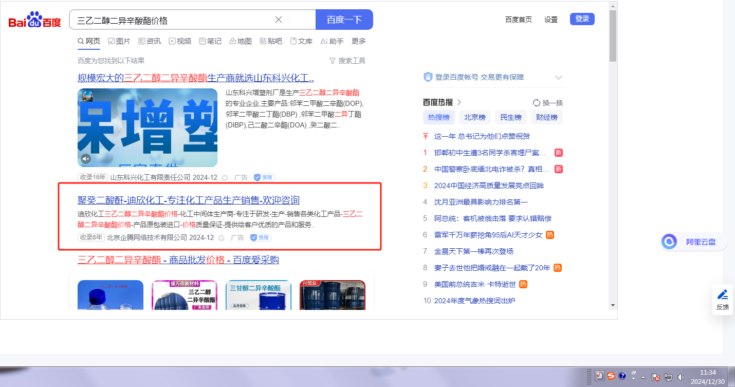Click the 搜索工具 filter funnel icon
This screenshot has height=387, width=735.
[333, 61]
